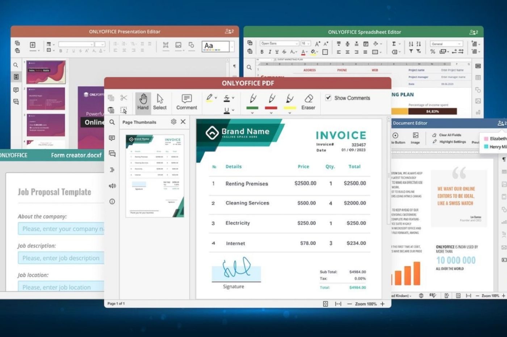507x337 pixels.
Task: Expand the strikethrough dropdown arrow in PDF toolbar
Action: point(233,98)
